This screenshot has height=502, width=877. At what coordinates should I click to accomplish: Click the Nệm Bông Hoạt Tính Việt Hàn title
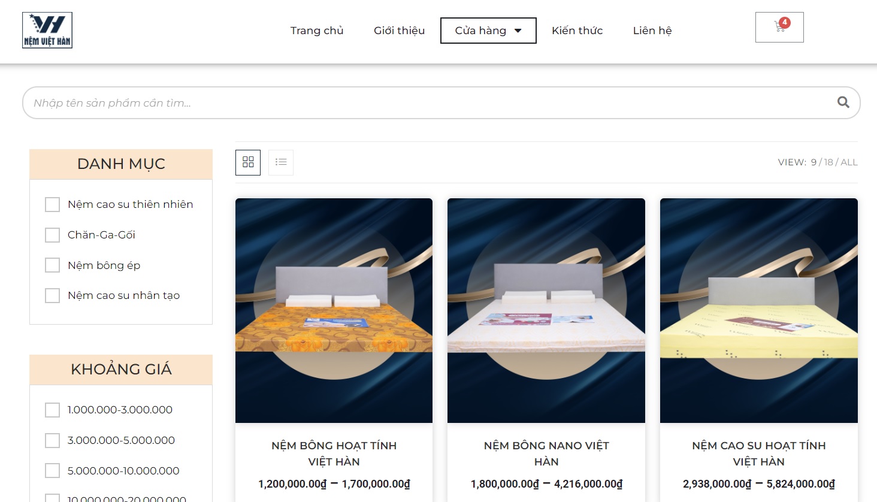click(334, 453)
